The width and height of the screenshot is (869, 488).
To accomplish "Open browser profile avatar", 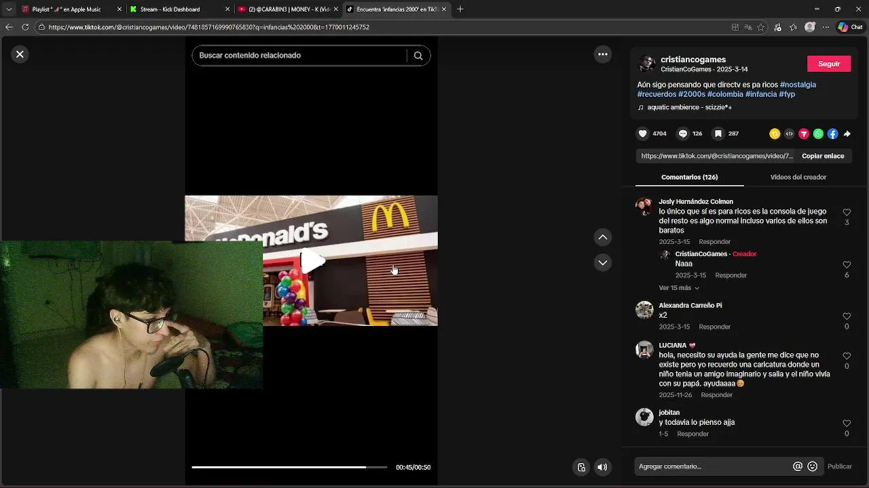I will (x=809, y=27).
